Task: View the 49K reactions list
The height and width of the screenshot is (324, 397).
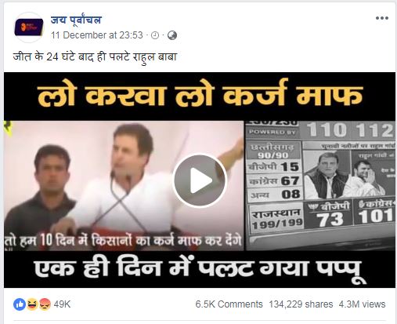Action: coord(62,304)
